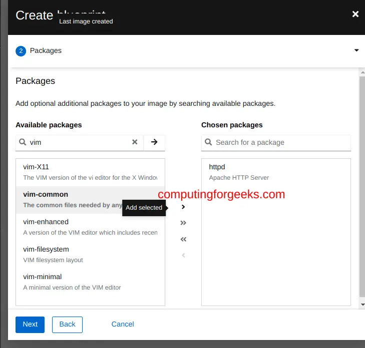Image resolution: width=365 pixels, height=348 pixels.
Task: Click the dialog scrollbar thumb
Action: [362, 187]
